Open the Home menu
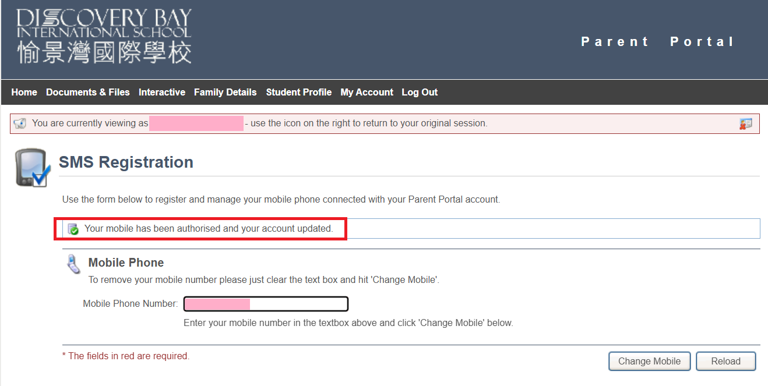 [24, 92]
